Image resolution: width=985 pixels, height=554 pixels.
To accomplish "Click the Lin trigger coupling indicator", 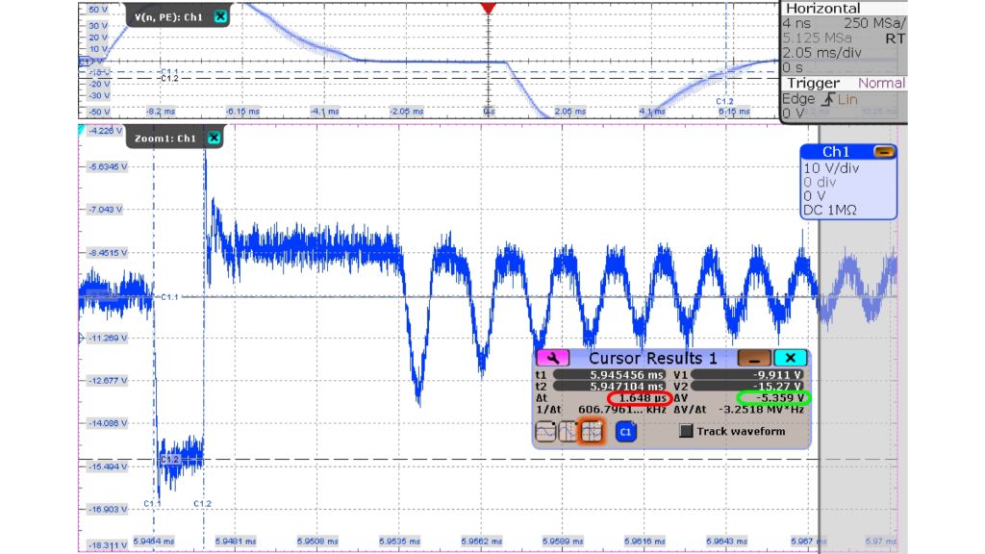I will 846,99.
